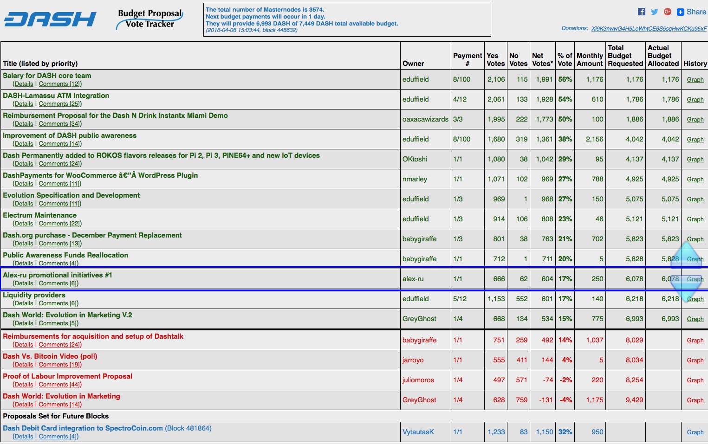Image resolution: width=708 pixels, height=444 pixels.
Task: Open Proof of Labour Improvement Proposal
Action: (x=68, y=376)
